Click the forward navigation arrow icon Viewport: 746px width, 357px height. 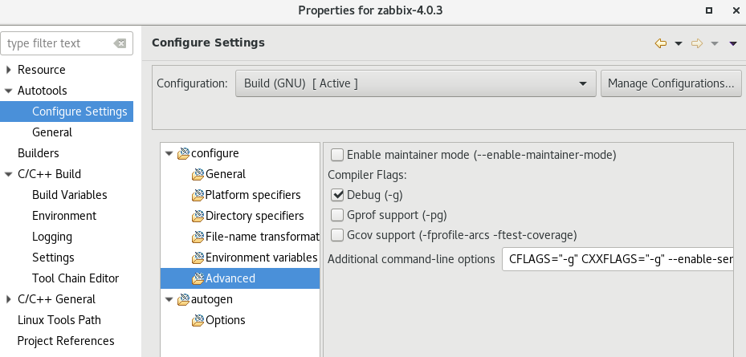(697, 43)
